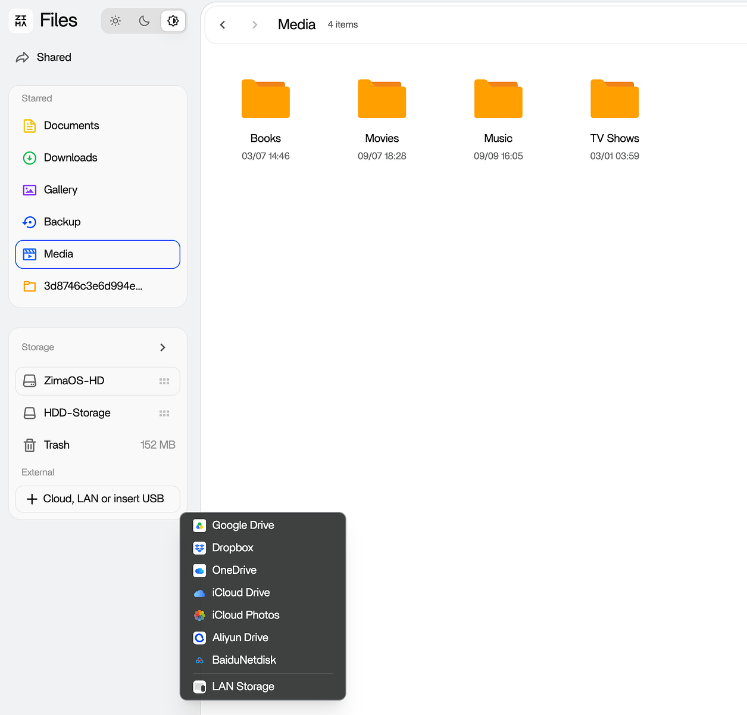Click the ZimaOS logo icon

(21, 21)
